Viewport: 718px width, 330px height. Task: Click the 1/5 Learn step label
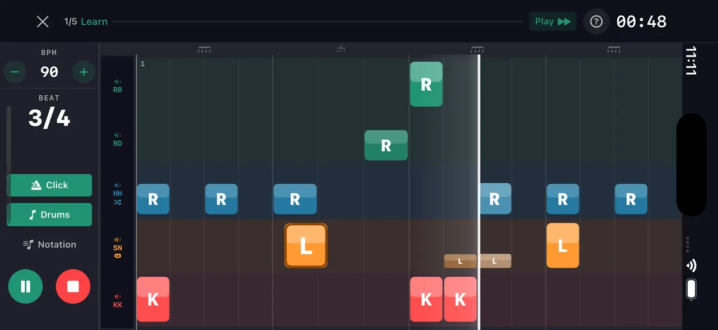click(x=86, y=22)
